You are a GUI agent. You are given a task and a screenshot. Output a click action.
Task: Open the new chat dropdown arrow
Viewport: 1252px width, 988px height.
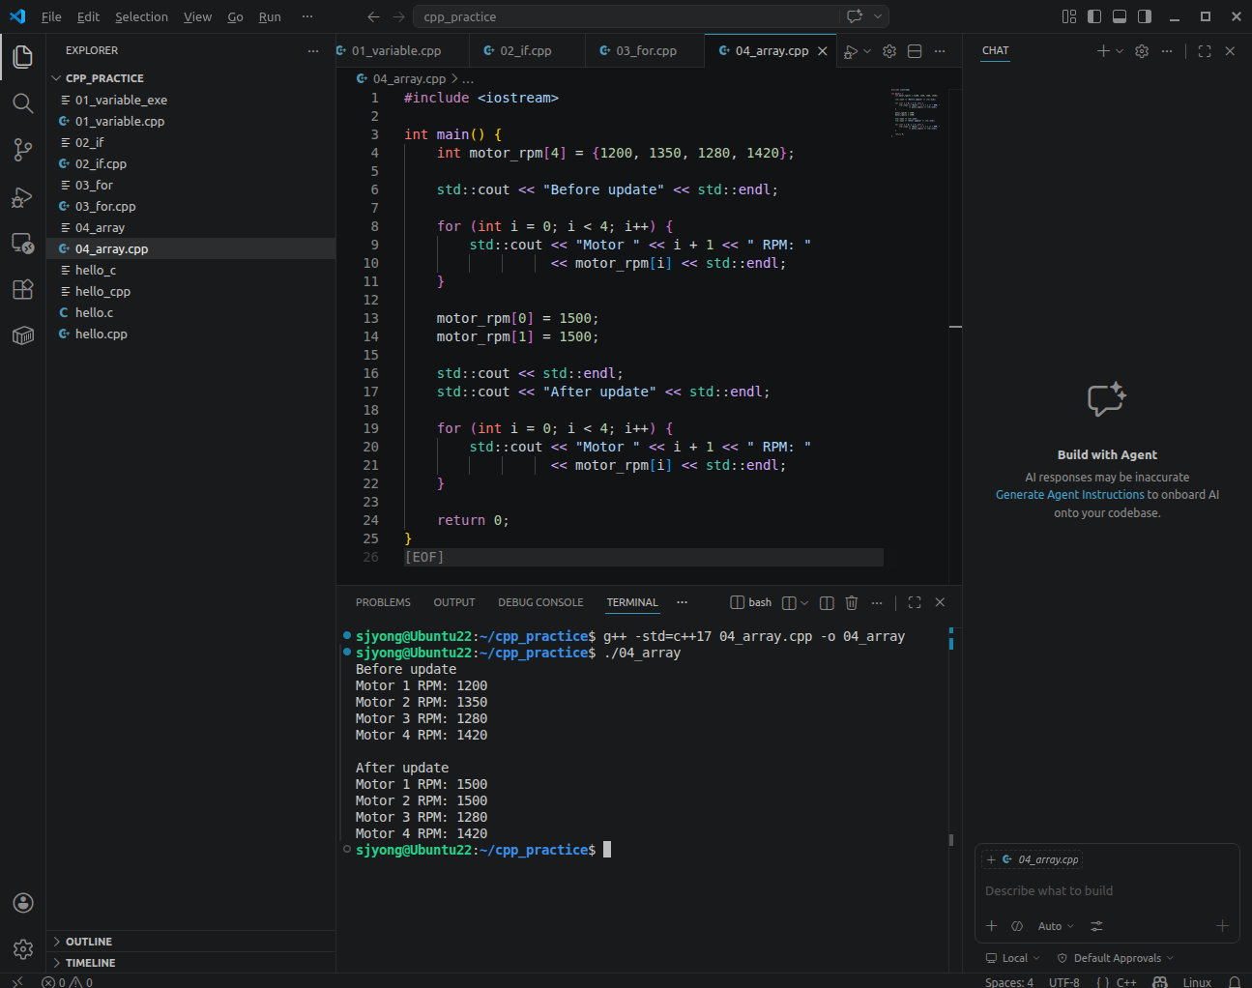coord(1120,50)
